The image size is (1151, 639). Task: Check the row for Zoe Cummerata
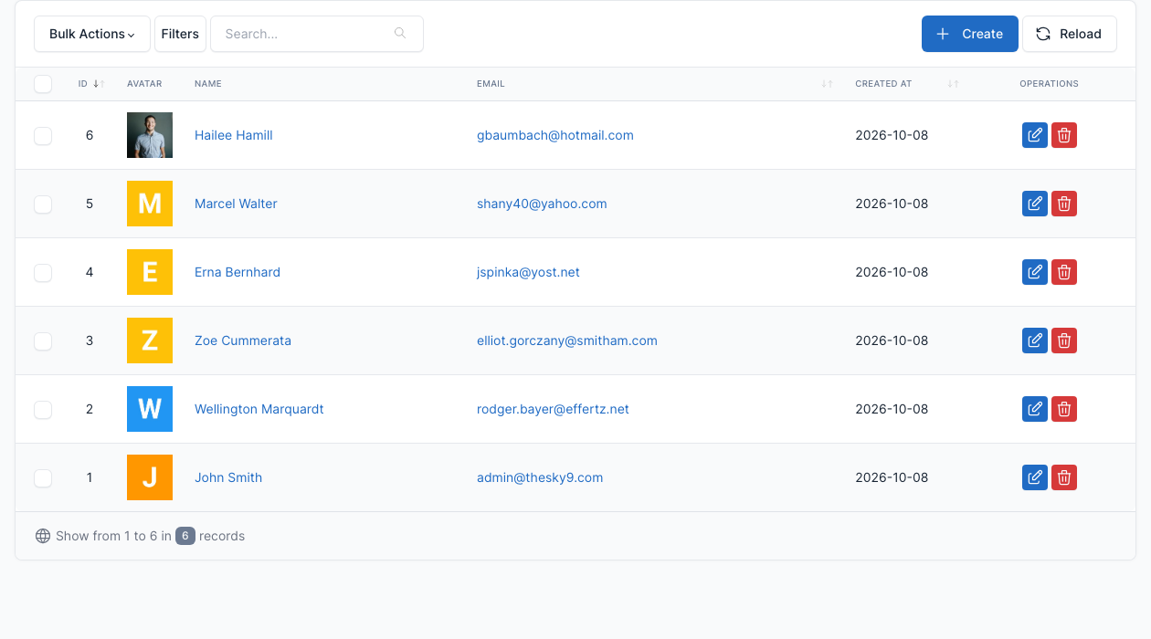coord(43,340)
